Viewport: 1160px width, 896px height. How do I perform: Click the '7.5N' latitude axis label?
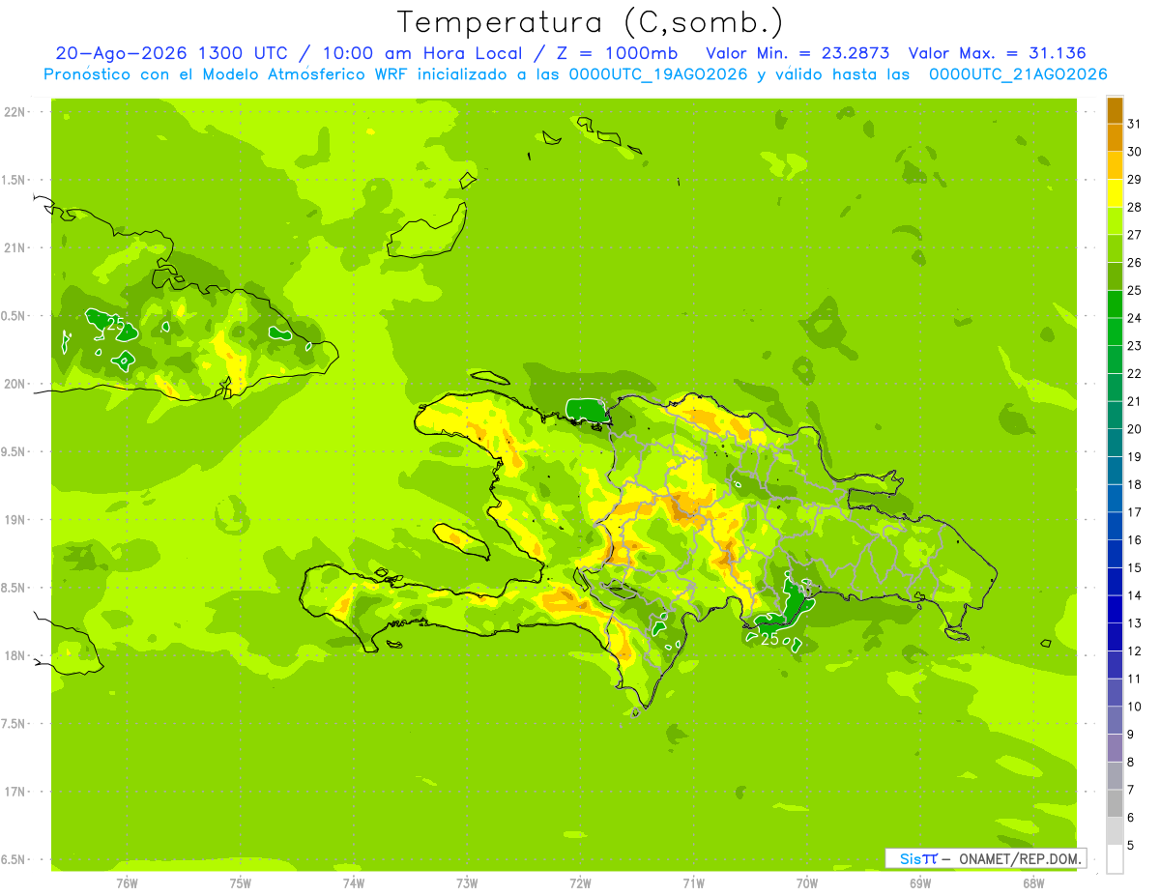coord(14,724)
